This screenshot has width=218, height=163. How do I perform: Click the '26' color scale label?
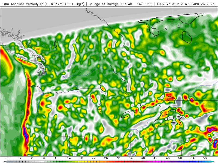[x=106, y=158]
